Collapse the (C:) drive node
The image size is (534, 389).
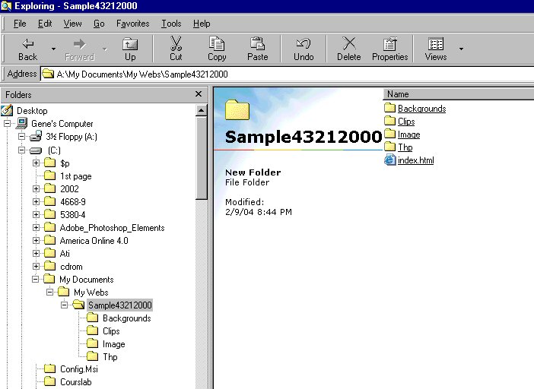[21, 150]
